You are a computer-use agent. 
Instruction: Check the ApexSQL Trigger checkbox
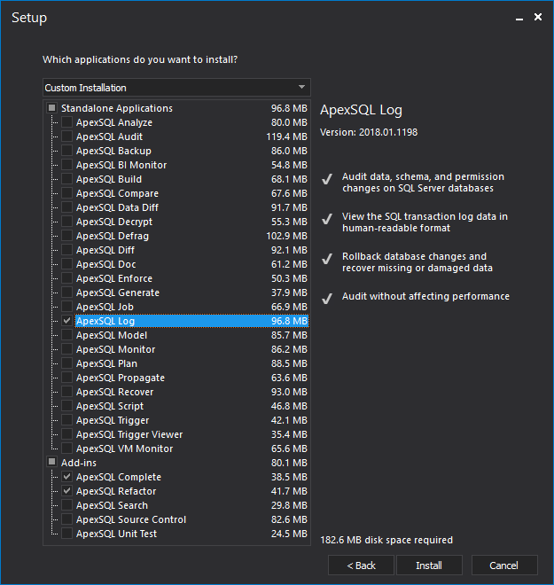click(x=66, y=420)
